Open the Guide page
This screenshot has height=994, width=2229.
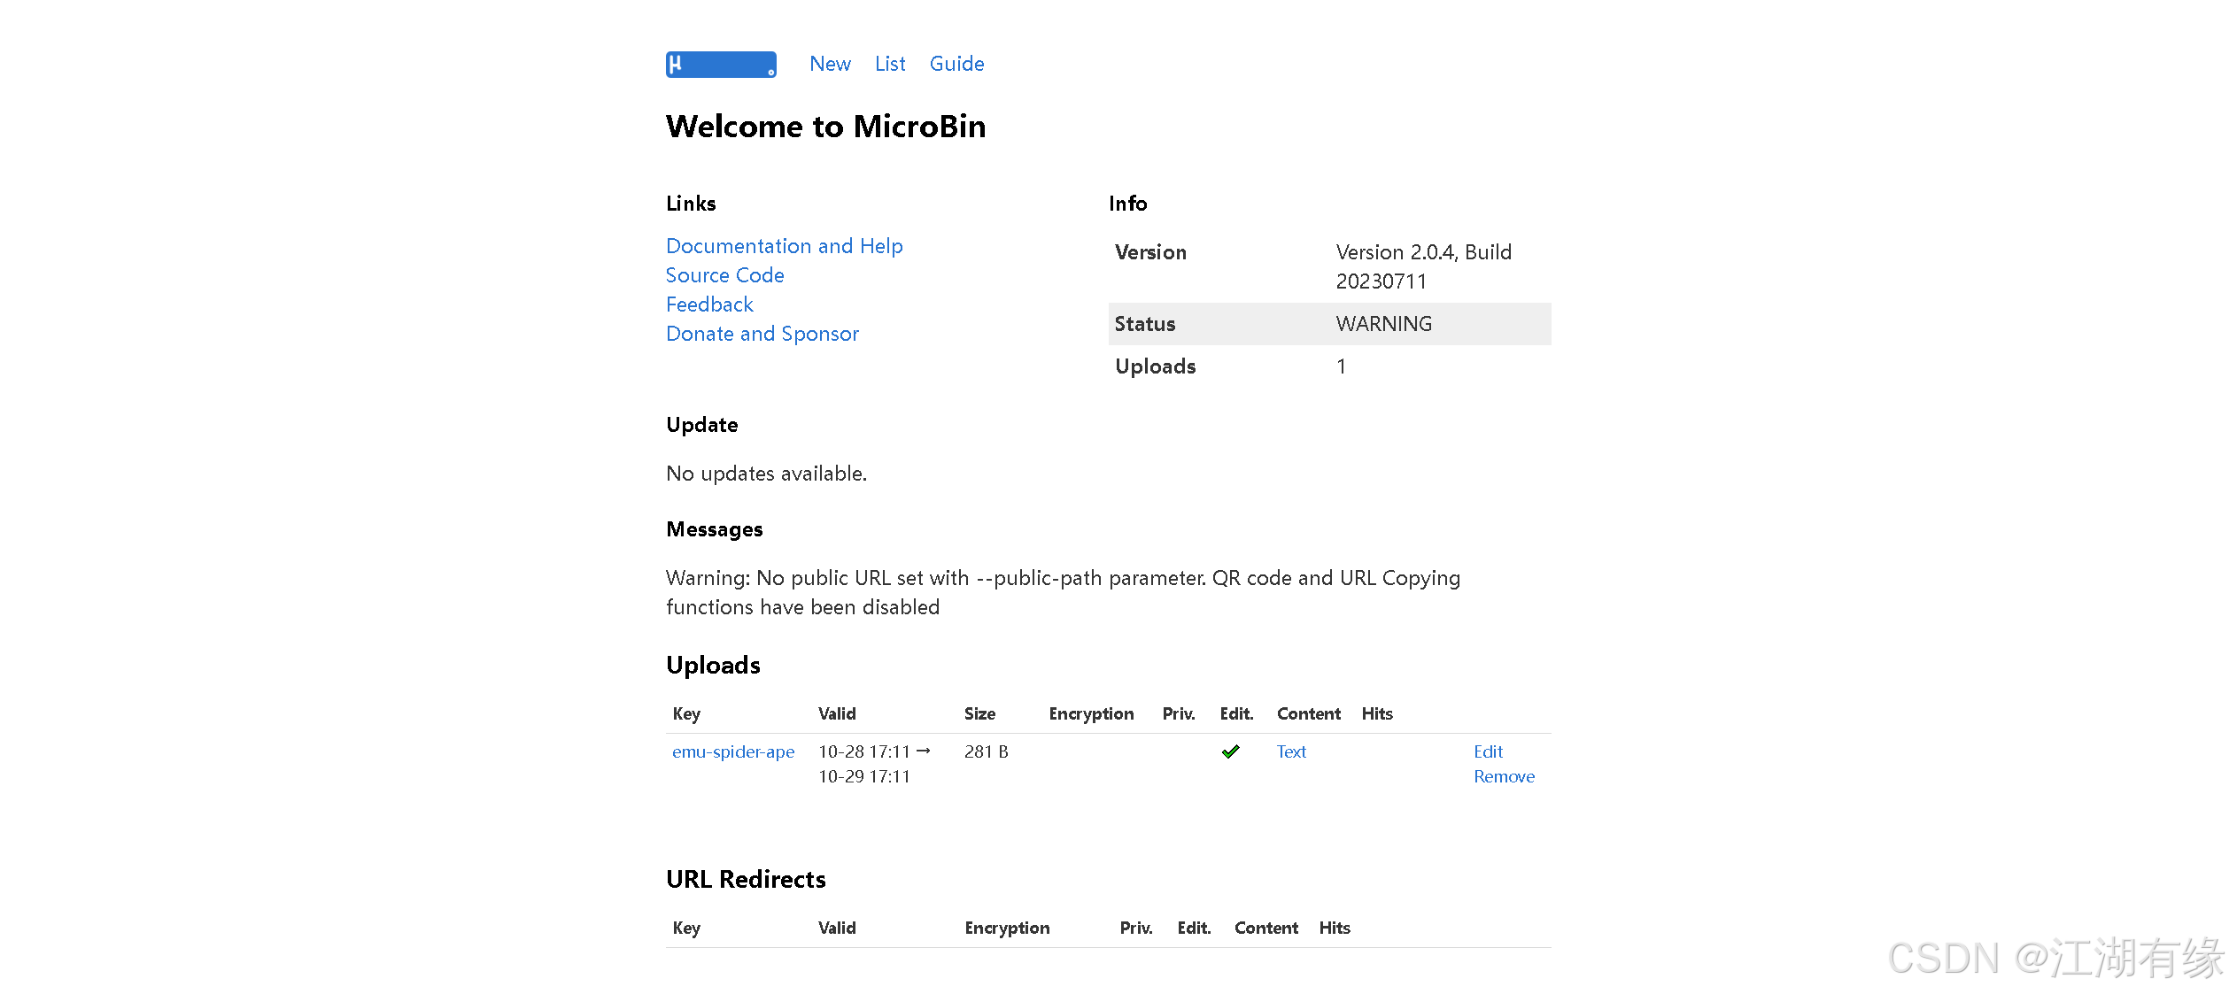[956, 65]
